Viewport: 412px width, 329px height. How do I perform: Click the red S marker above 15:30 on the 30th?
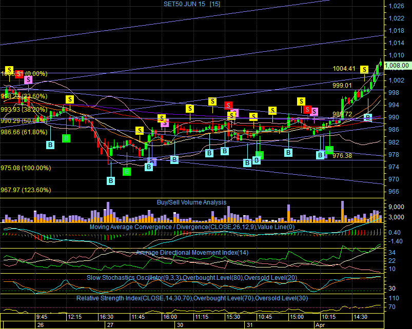pos(228,106)
